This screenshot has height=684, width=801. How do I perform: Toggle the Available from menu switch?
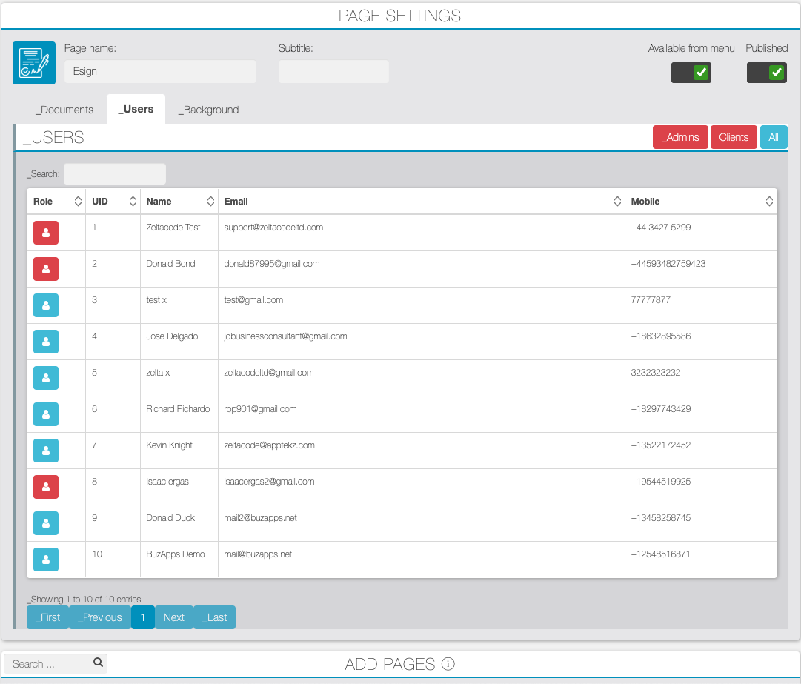(x=691, y=73)
